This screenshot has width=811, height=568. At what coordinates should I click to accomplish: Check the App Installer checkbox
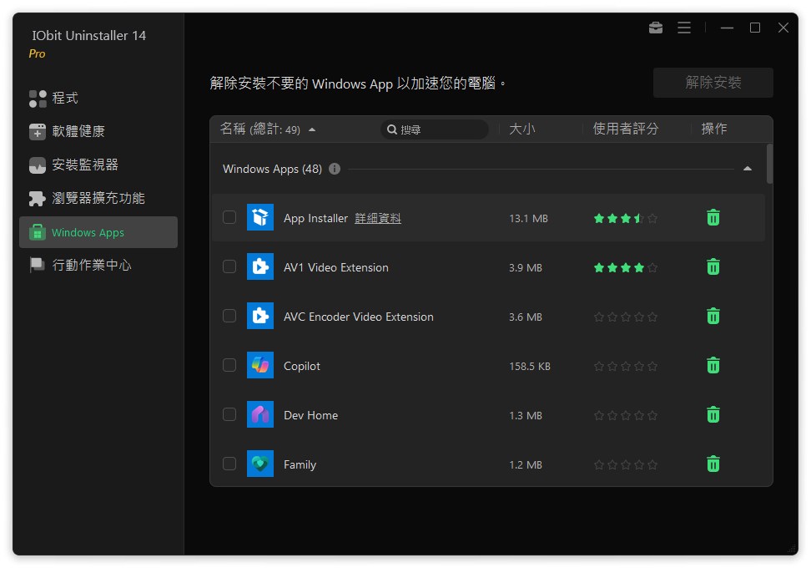pos(229,217)
